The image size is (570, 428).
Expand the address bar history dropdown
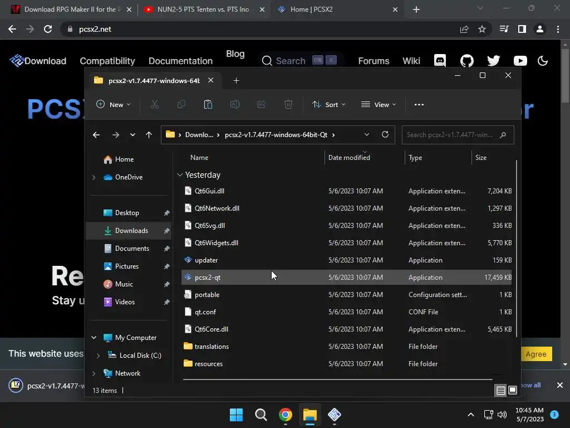tap(367, 135)
